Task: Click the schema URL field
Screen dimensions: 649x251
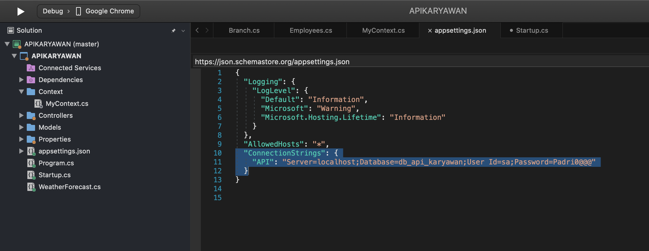Action: [x=420, y=62]
